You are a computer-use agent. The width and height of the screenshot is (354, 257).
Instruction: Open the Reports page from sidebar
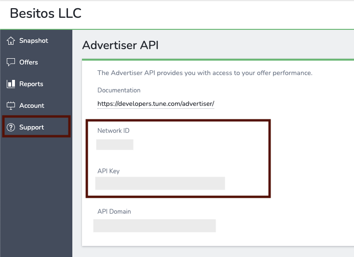[31, 84]
